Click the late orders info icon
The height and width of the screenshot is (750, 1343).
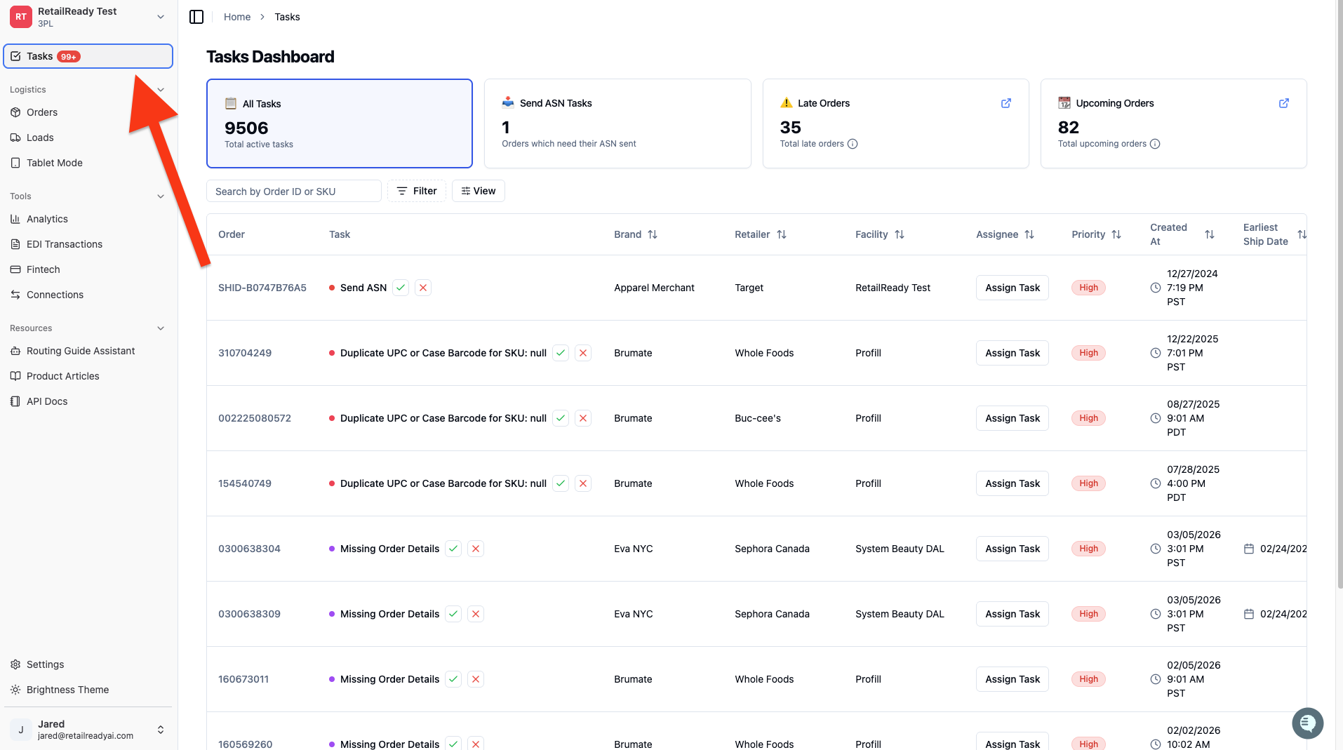[x=853, y=144]
